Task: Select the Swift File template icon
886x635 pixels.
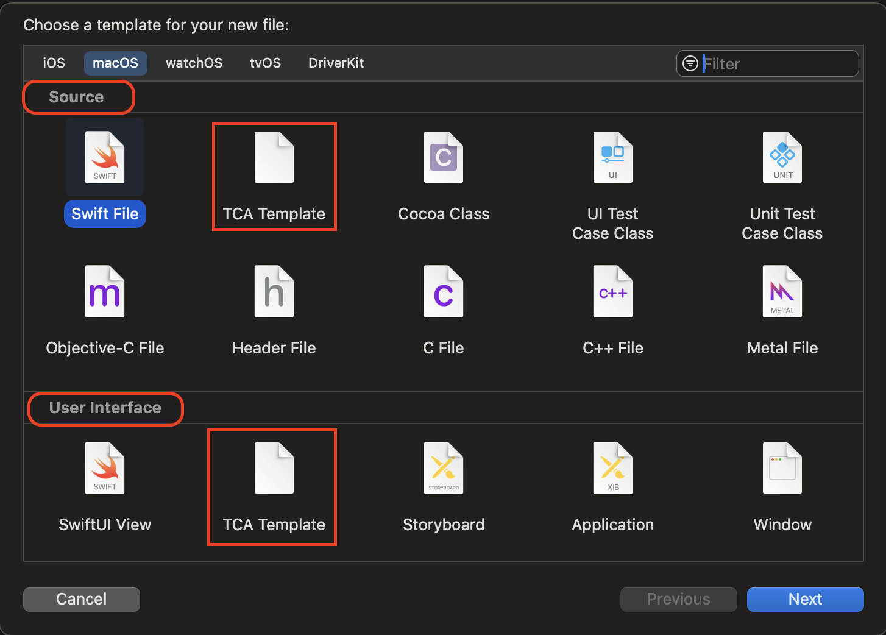Action: click(x=105, y=157)
